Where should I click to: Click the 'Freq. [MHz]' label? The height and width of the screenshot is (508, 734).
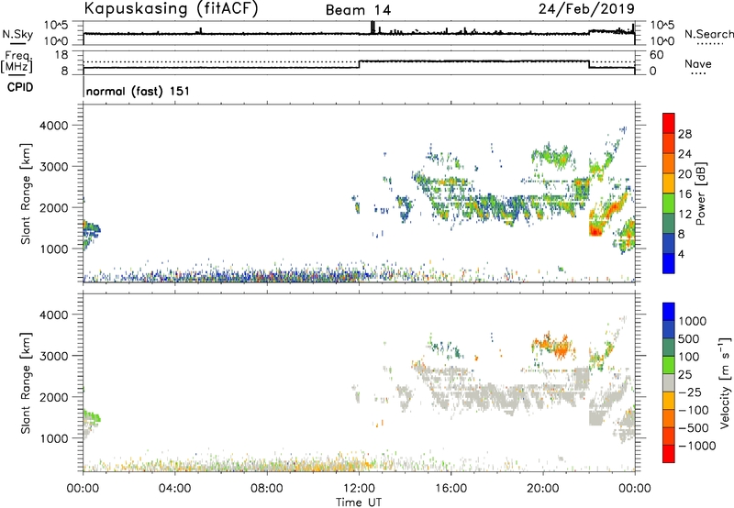tap(17, 62)
